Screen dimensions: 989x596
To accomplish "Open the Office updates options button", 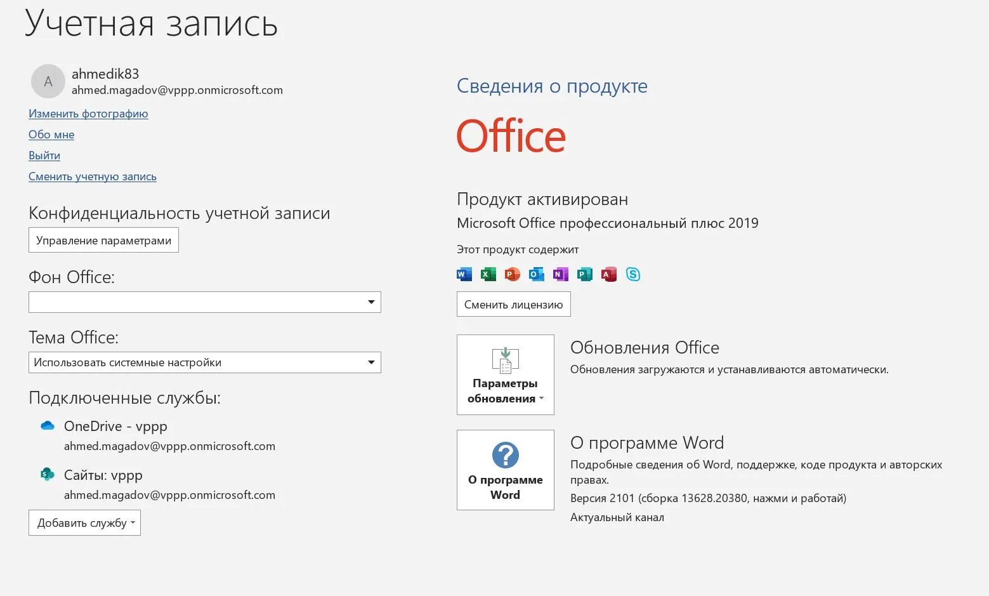I will tap(506, 374).
